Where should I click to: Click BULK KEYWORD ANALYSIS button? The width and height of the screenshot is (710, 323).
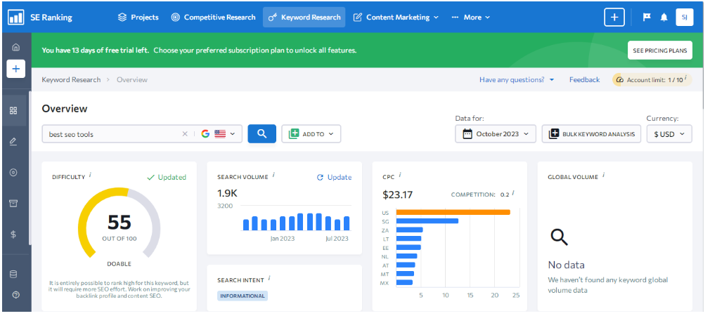(591, 134)
